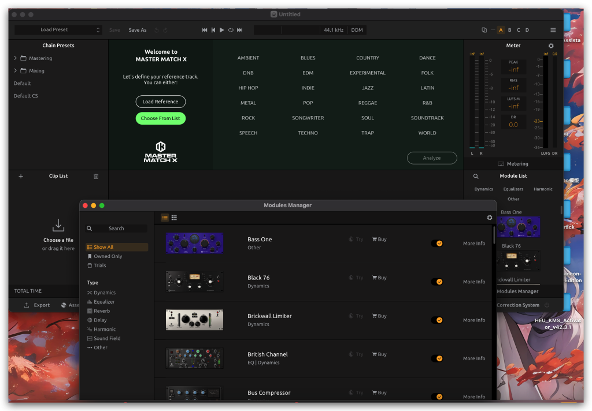Start a trial of Black 76
592x411 pixels.
coord(356,278)
